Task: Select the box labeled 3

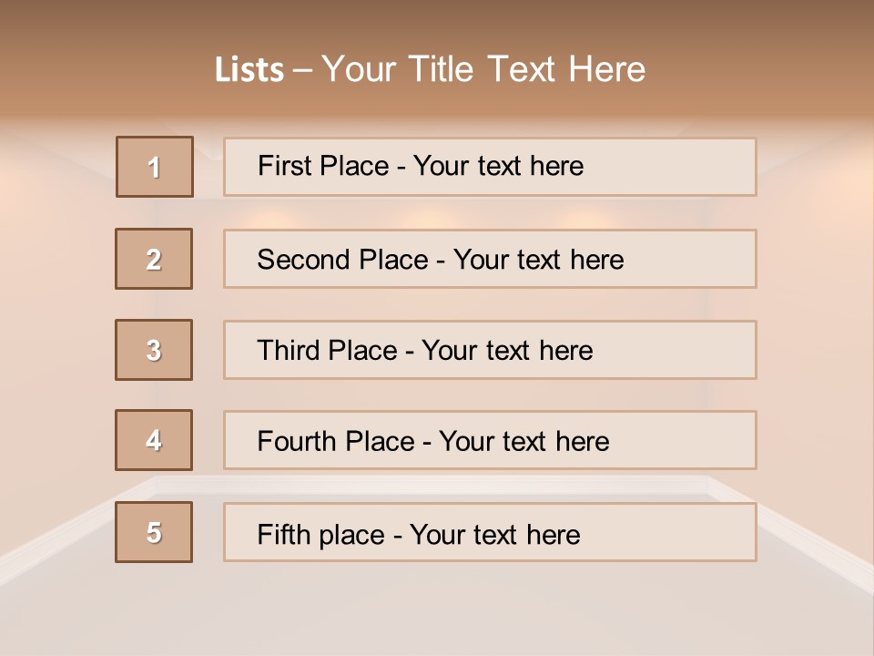Action: tap(154, 350)
